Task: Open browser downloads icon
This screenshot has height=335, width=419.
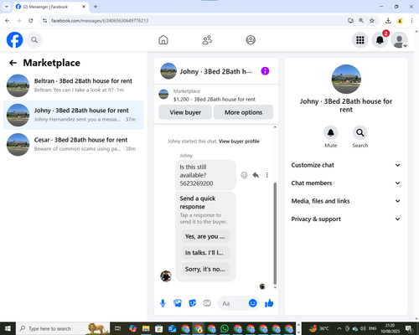Action: (388, 20)
